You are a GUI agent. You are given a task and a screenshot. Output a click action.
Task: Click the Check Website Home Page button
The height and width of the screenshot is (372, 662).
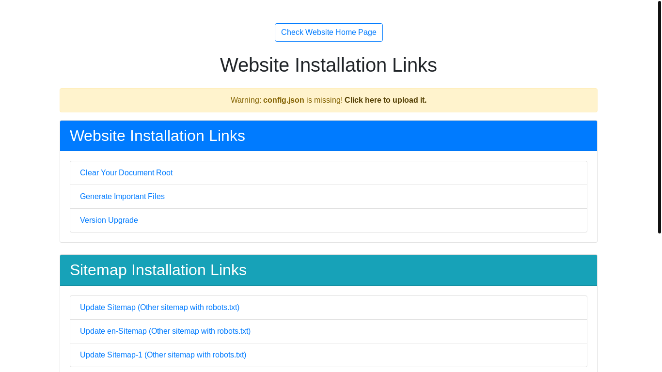[329, 32]
